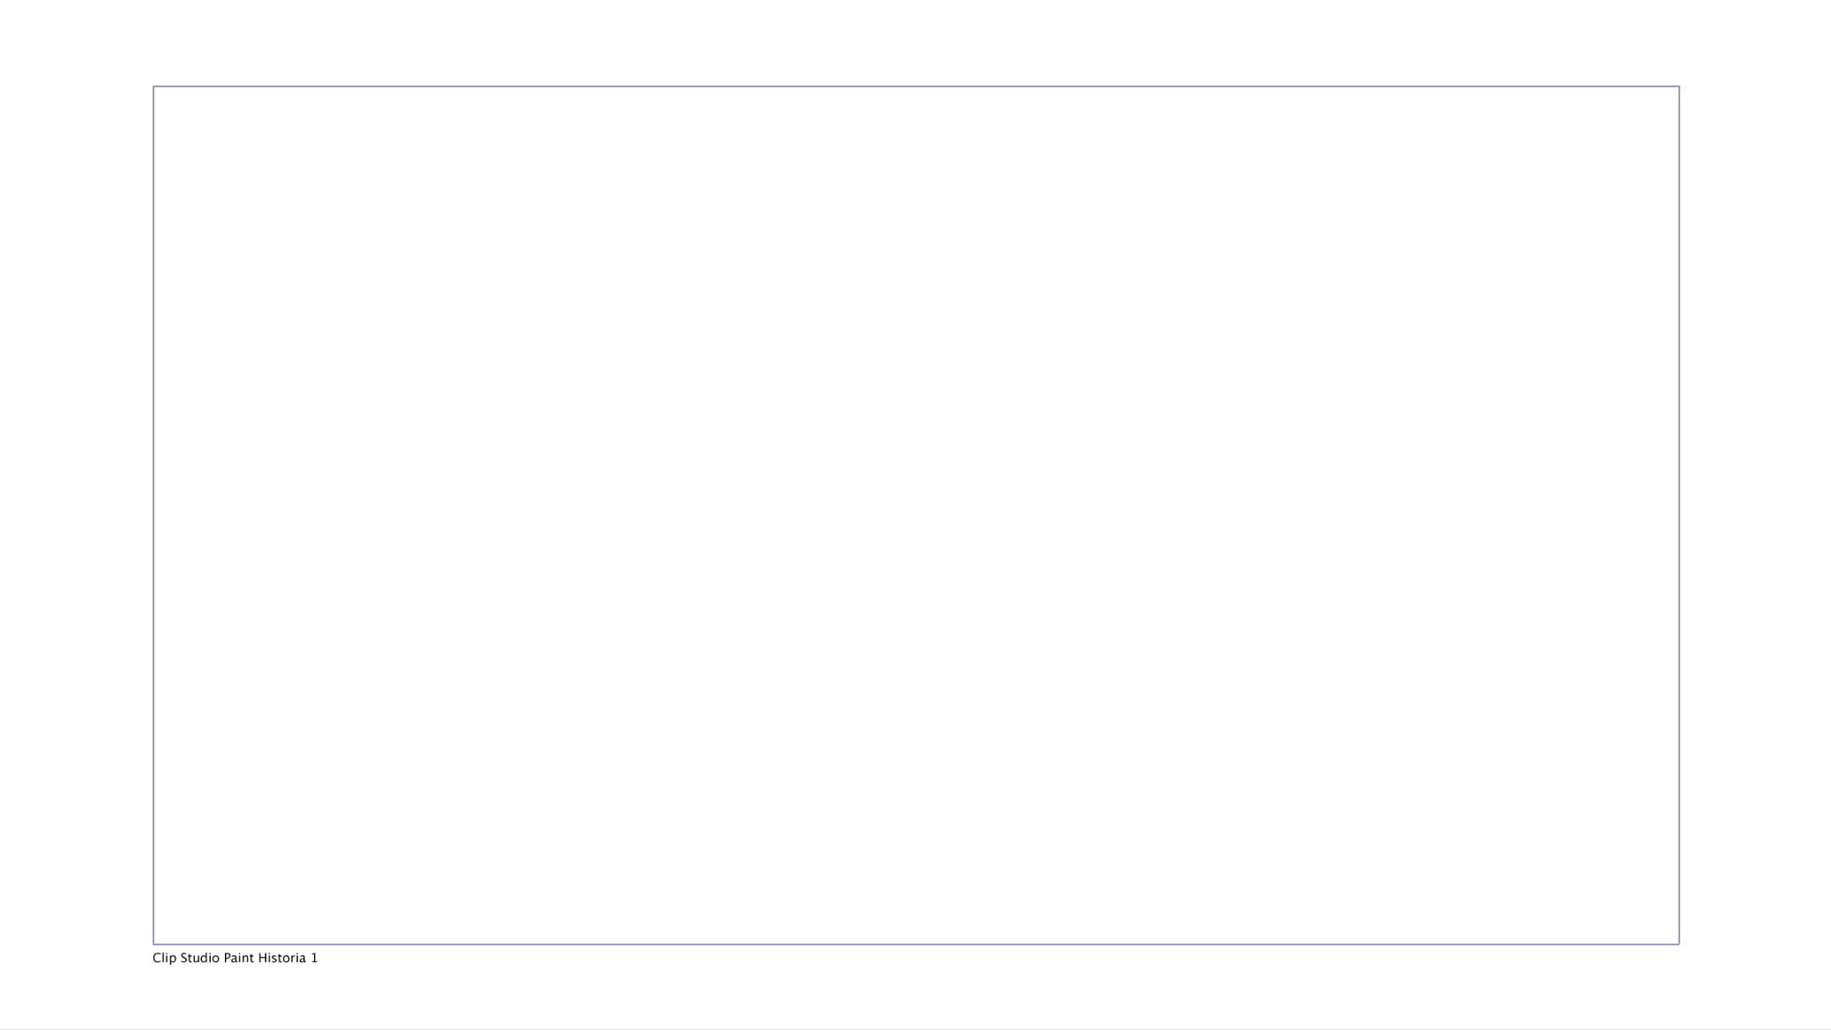Click the white margin above the purple frame
This screenshot has width=1831, height=1030.
915,42
